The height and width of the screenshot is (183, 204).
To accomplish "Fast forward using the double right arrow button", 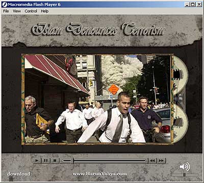I will point(161,161).
